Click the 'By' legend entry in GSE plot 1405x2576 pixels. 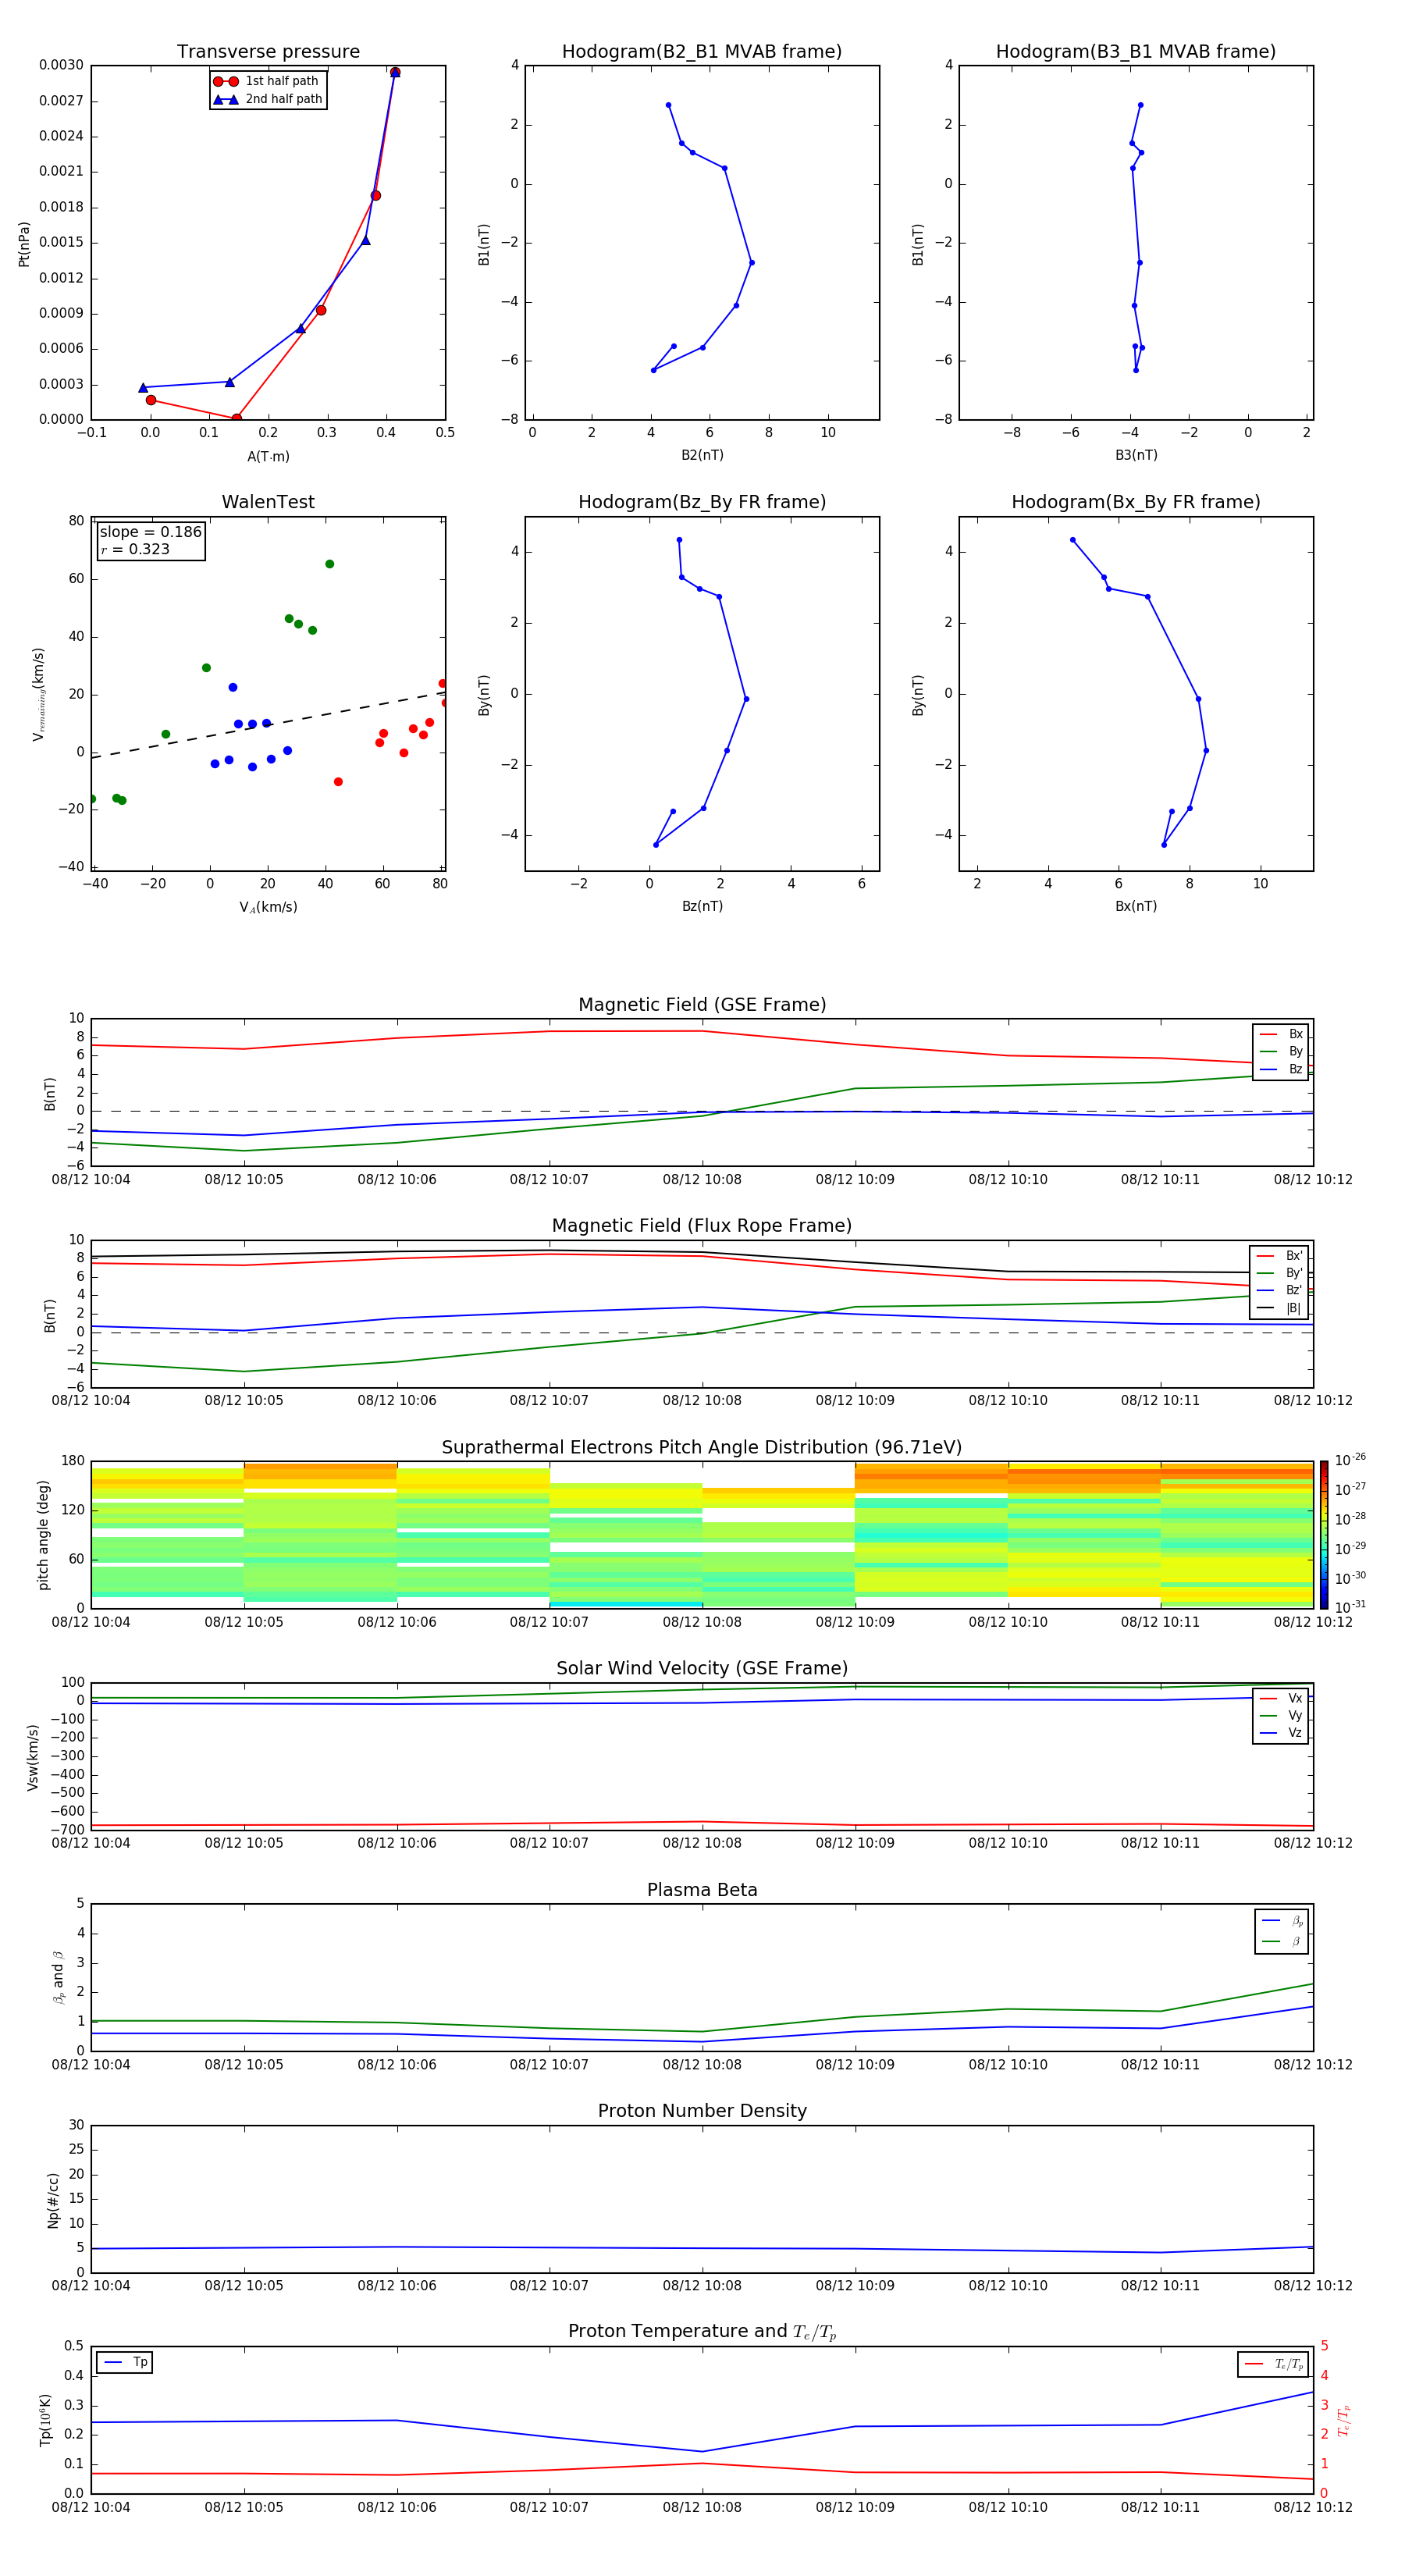pos(1281,1051)
